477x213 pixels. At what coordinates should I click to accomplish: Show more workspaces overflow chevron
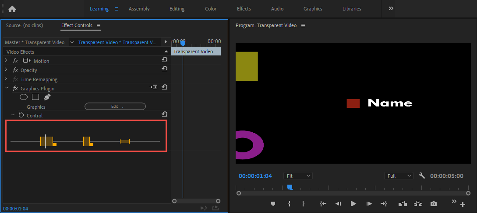point(391,8)
